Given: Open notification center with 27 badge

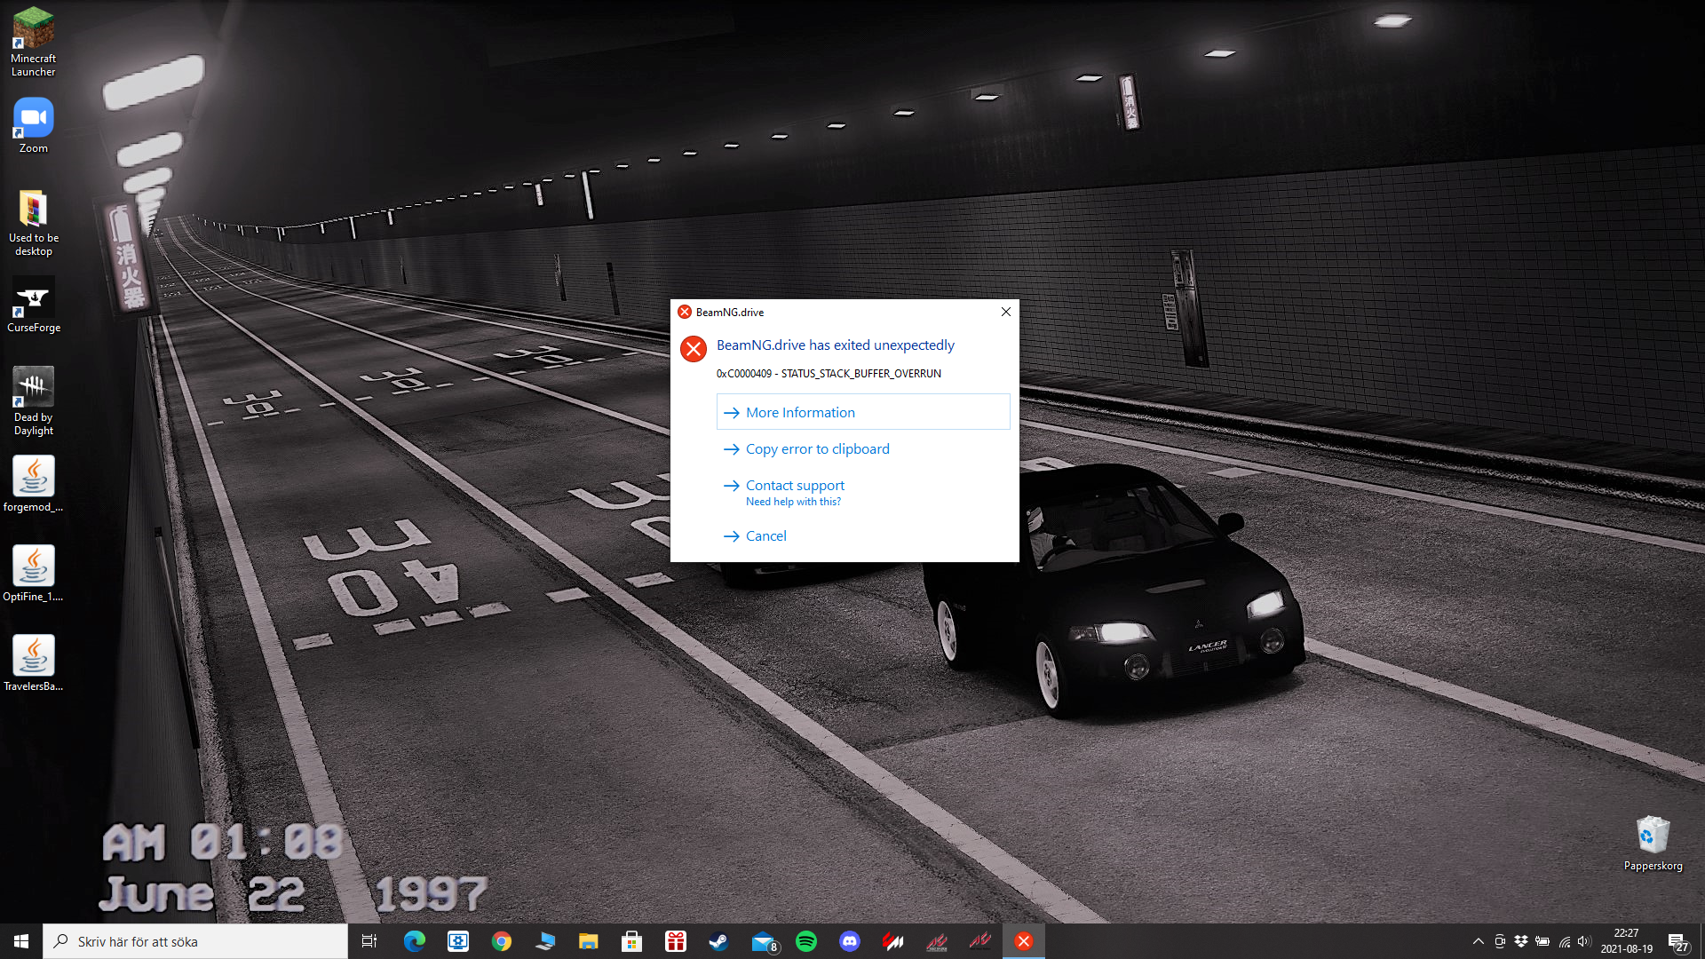Looking at the screenshot, I should pos(1678,941).
